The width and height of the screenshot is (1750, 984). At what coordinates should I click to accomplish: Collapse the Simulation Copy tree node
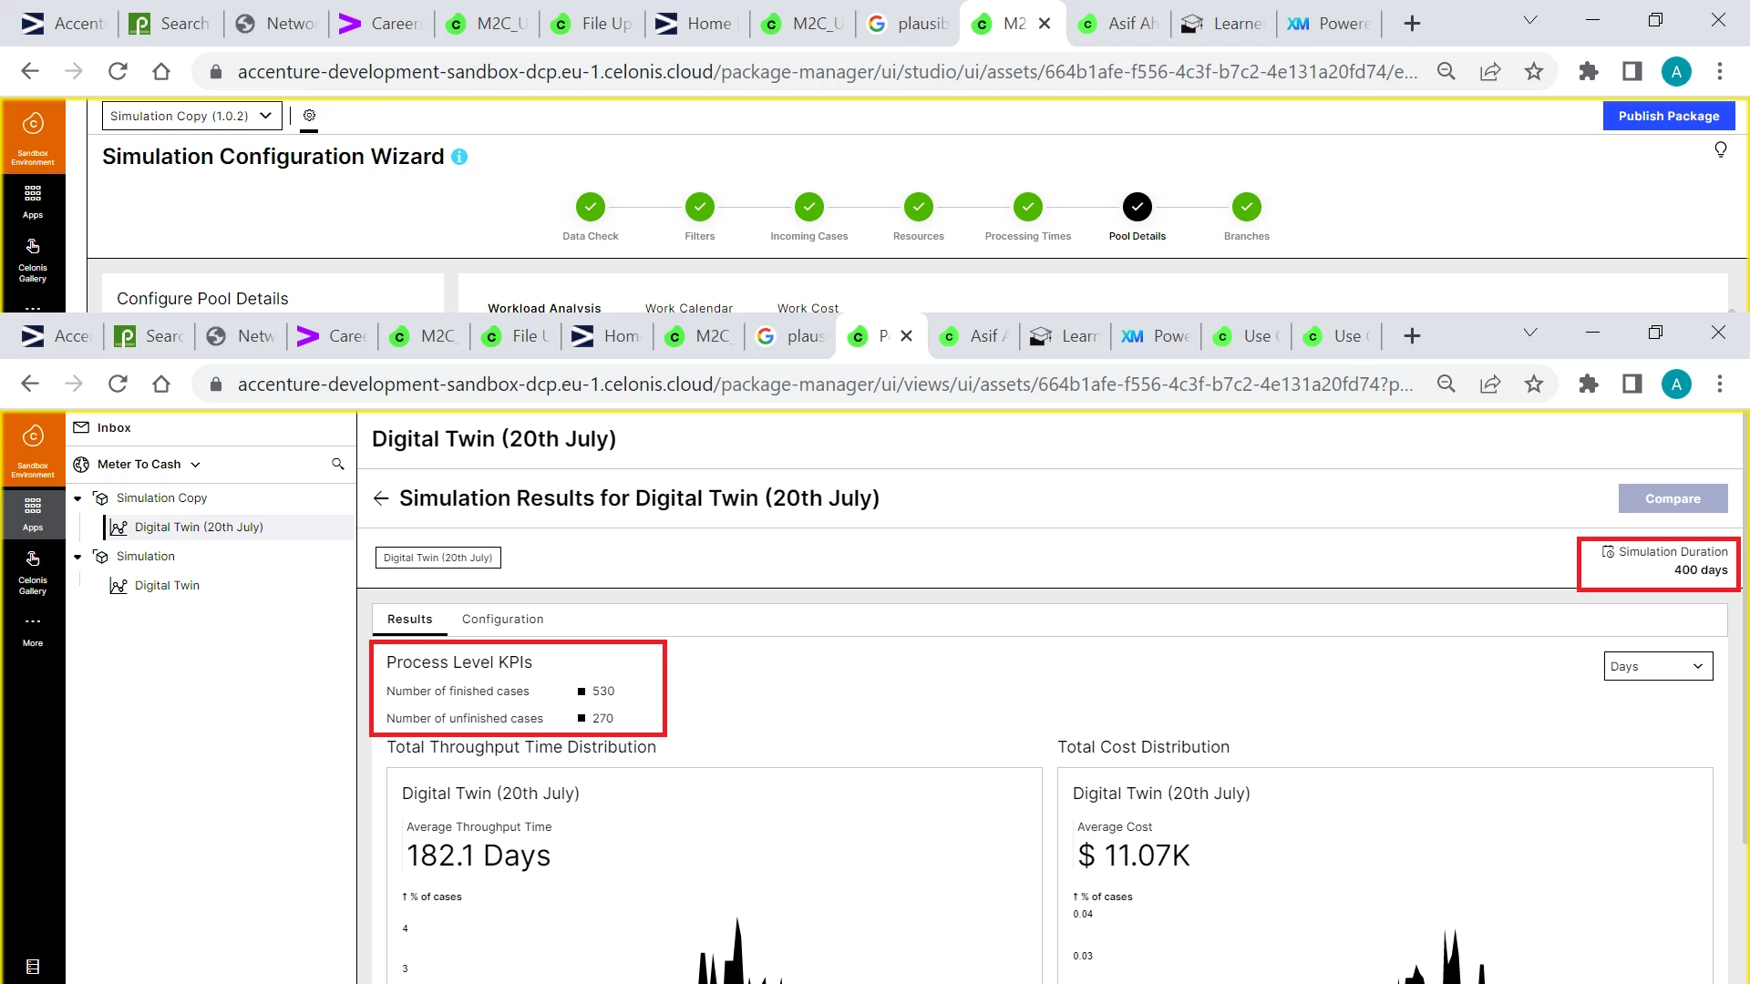(x=77, y=498)
